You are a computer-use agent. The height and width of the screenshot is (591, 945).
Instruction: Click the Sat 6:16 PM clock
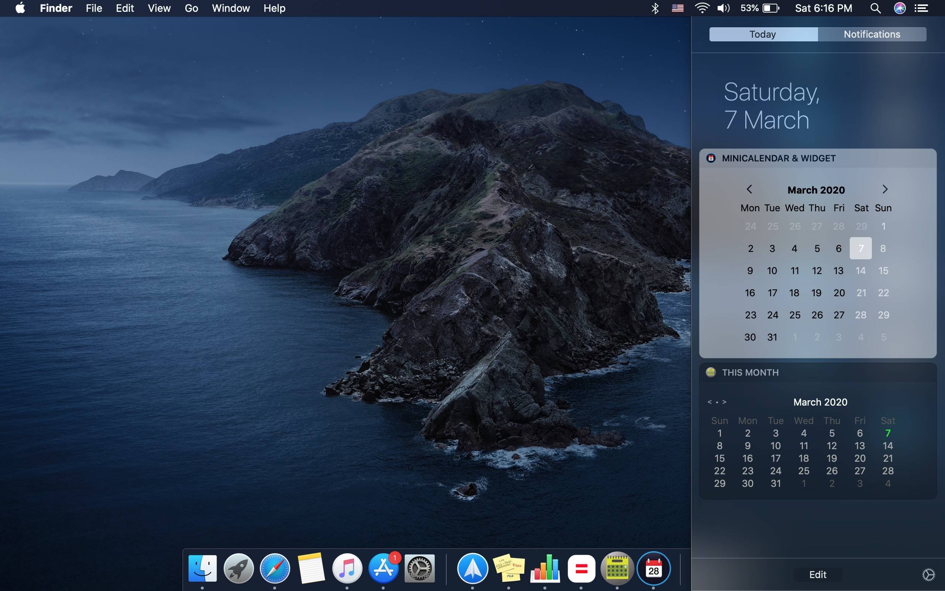(824, 8)
